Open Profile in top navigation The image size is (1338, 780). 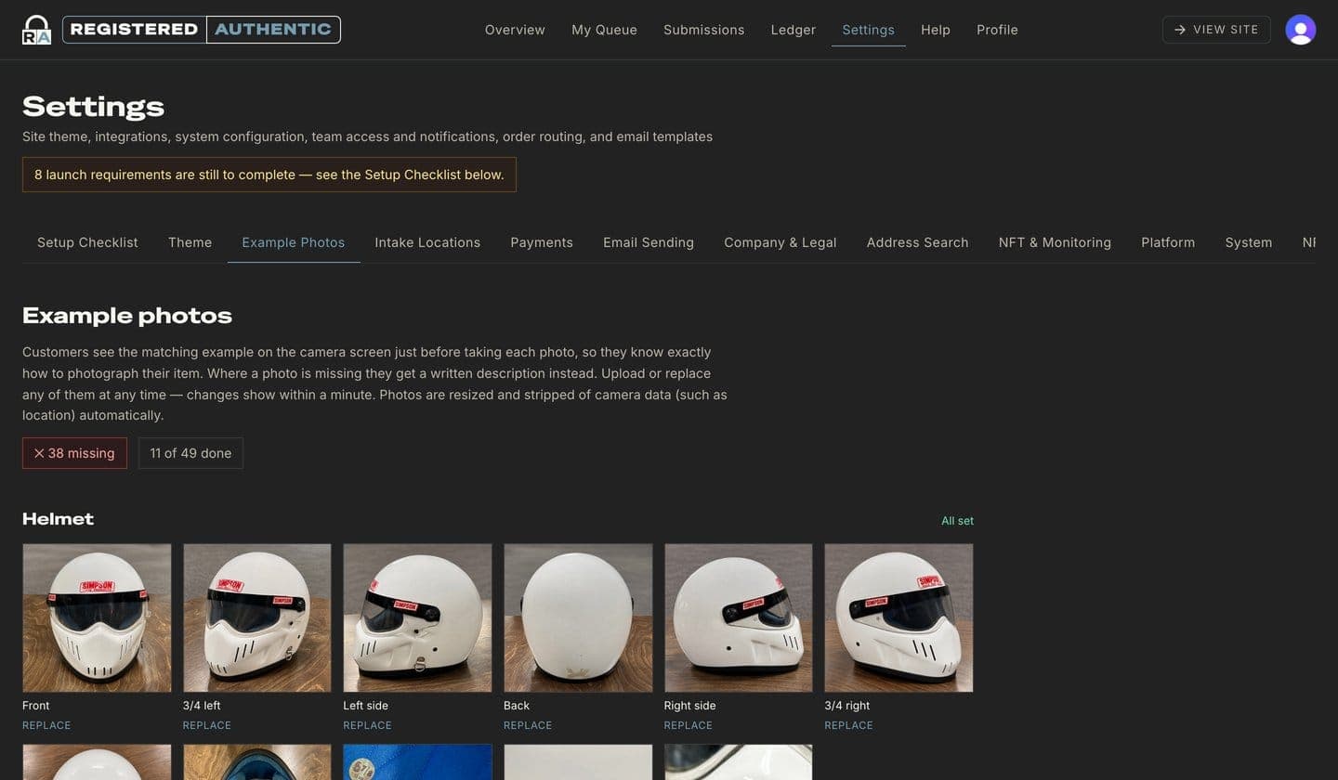(997, 30)
